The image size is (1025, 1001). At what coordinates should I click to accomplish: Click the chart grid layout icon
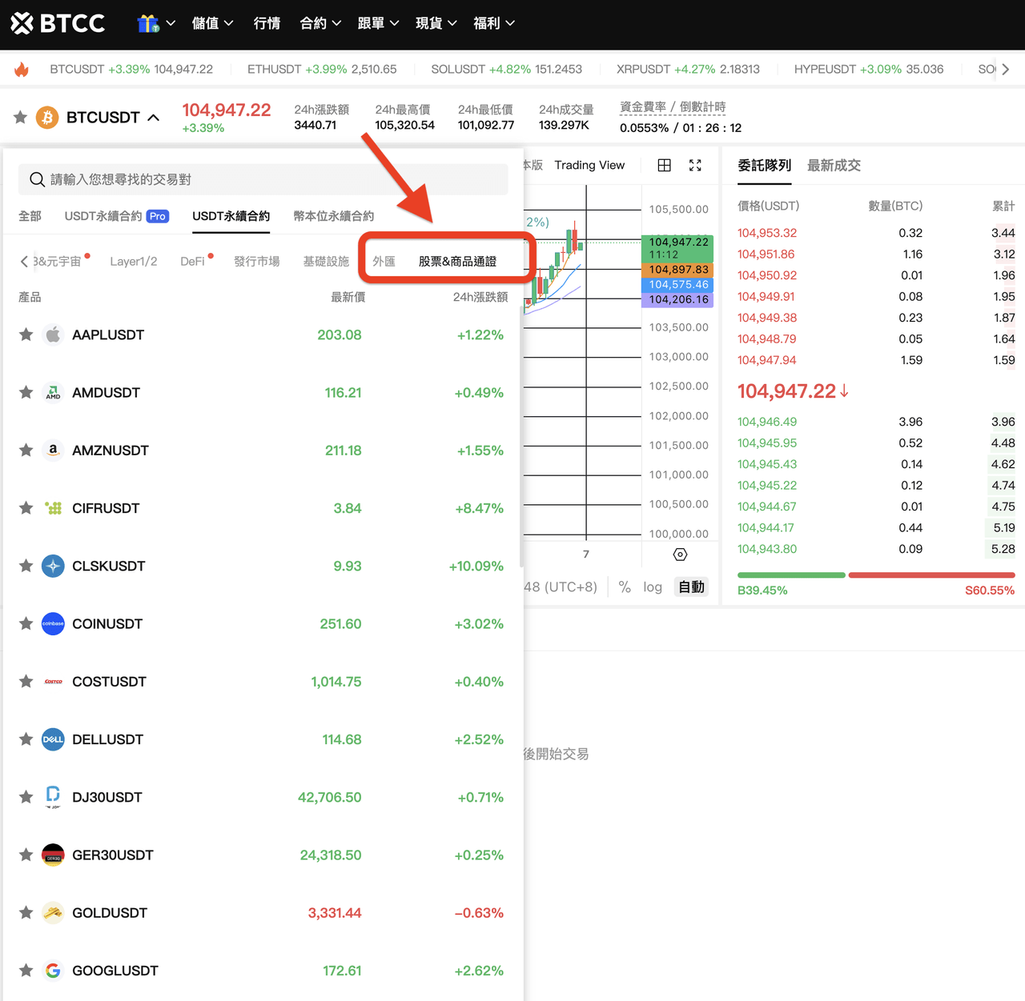[x=664, y=166]
